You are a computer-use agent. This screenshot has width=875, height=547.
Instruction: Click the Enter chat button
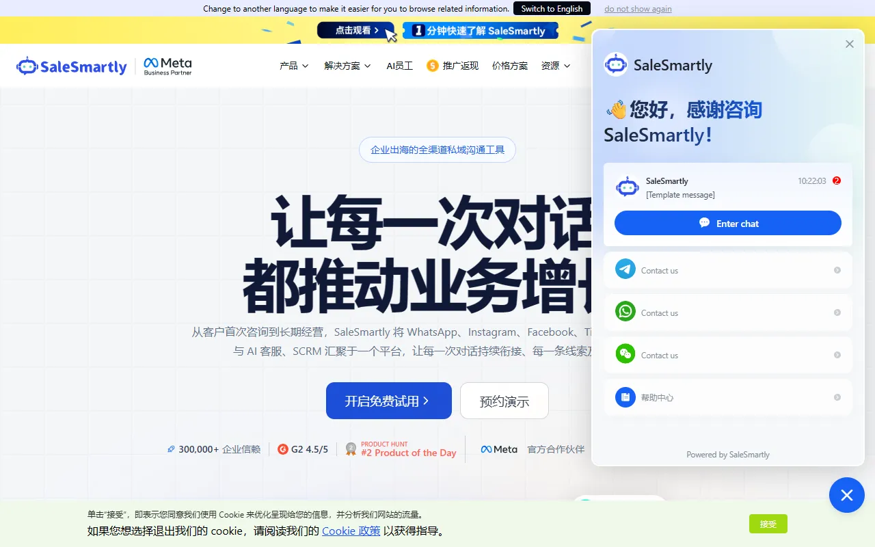(x=728, y=223)
